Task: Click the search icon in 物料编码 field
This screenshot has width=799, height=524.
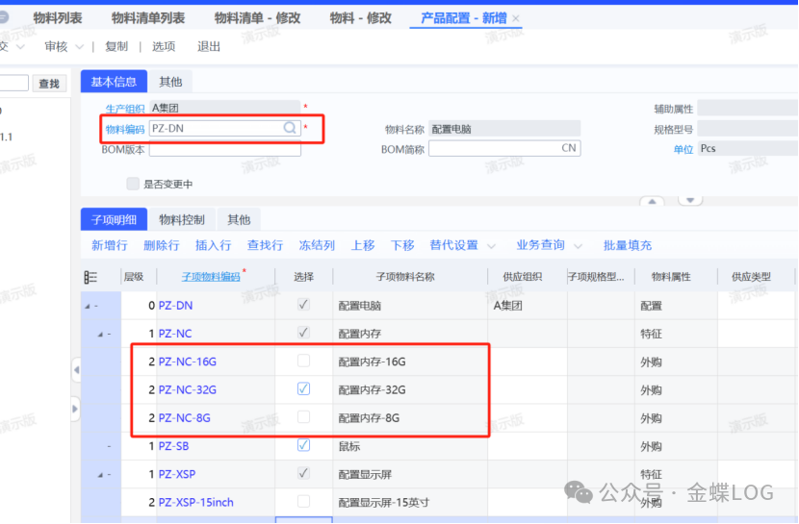Action: 289,128
